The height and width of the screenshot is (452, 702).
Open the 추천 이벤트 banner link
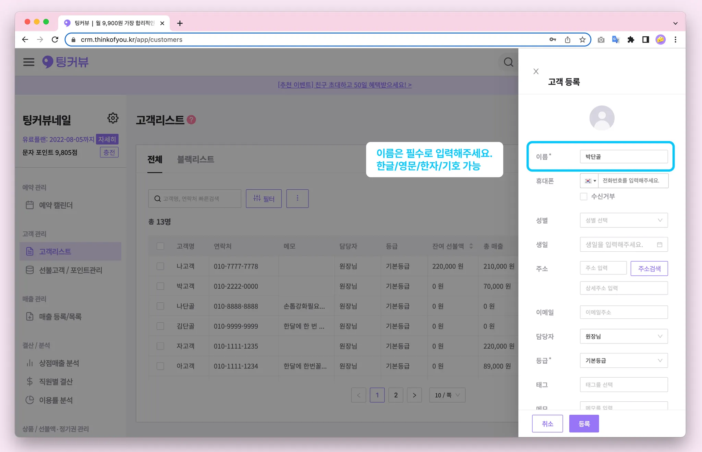[344, 85]
